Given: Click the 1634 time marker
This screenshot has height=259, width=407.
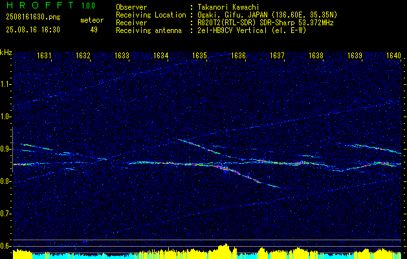Looking at the screenshot, I should (160, 55).
